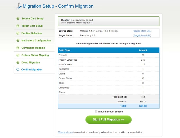Click the Demo Migration checkmark icon

pyautogui.click(x=18, y=62)
